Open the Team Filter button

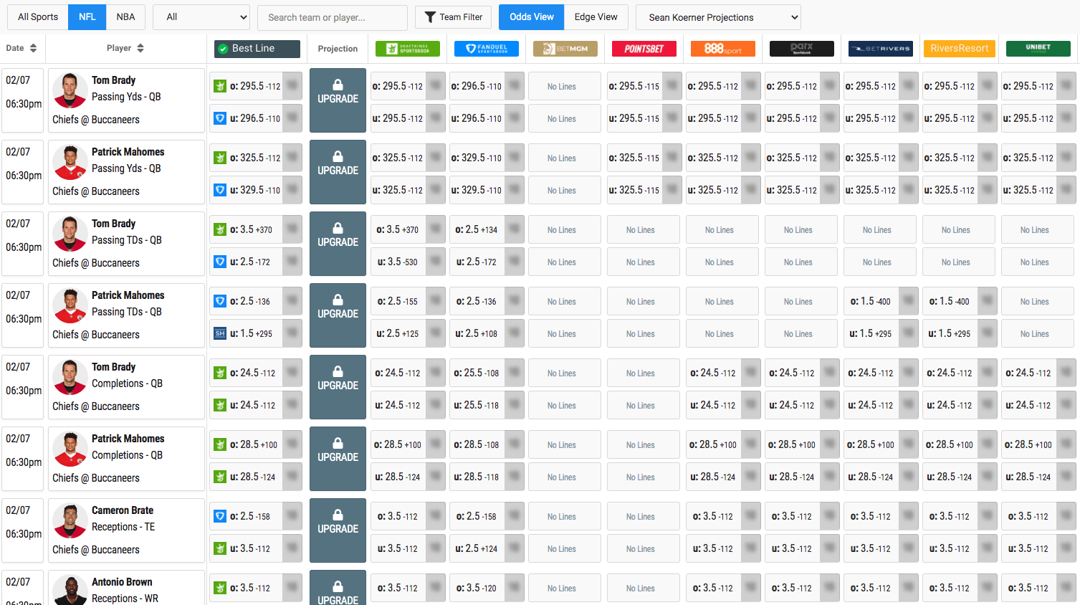pos(454,17)
